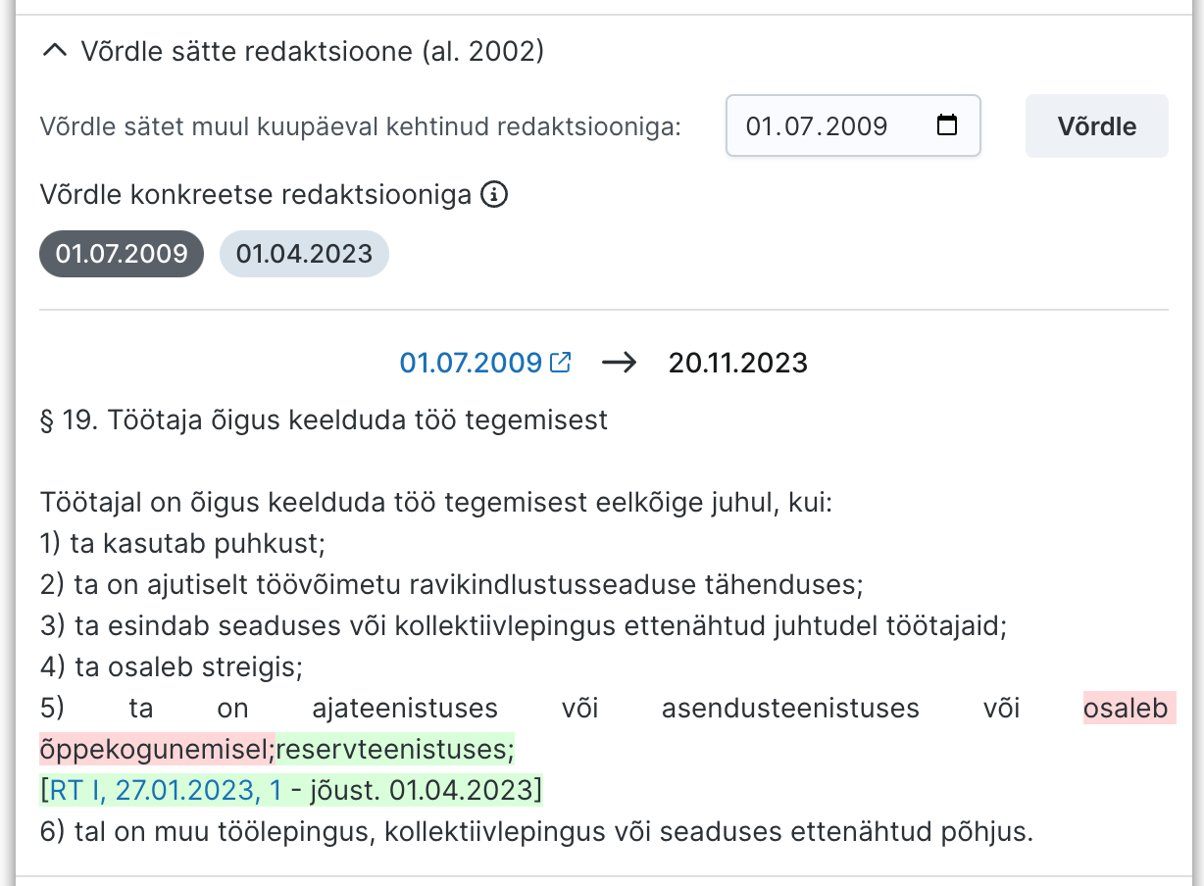Switch active redaction to 01.04.2023
This screenshot has width=1204, height=886.
pyautogui.click(x=304, y=253)
